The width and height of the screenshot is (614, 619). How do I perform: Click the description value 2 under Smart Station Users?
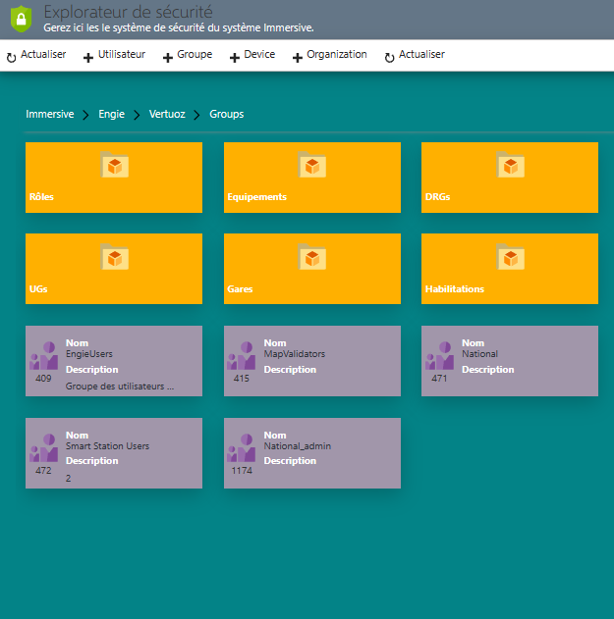68,479
